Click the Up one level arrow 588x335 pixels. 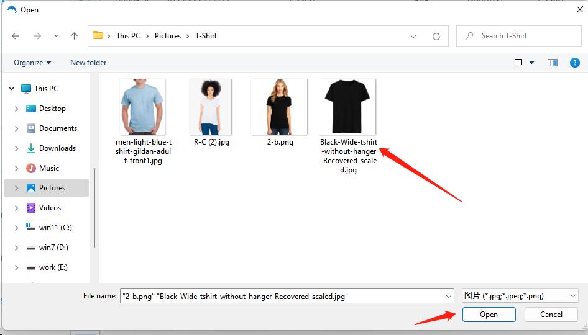pos(74,36)
